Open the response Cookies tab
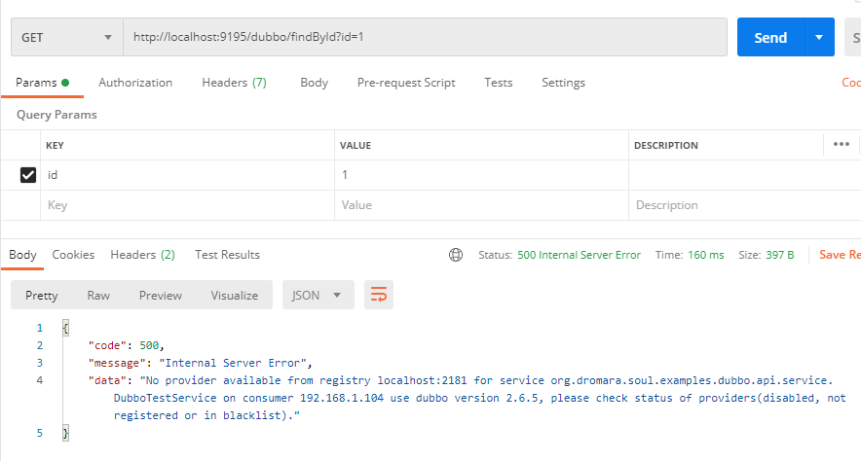The height and width of the screenshot is (461, 861). click(73, 255)
